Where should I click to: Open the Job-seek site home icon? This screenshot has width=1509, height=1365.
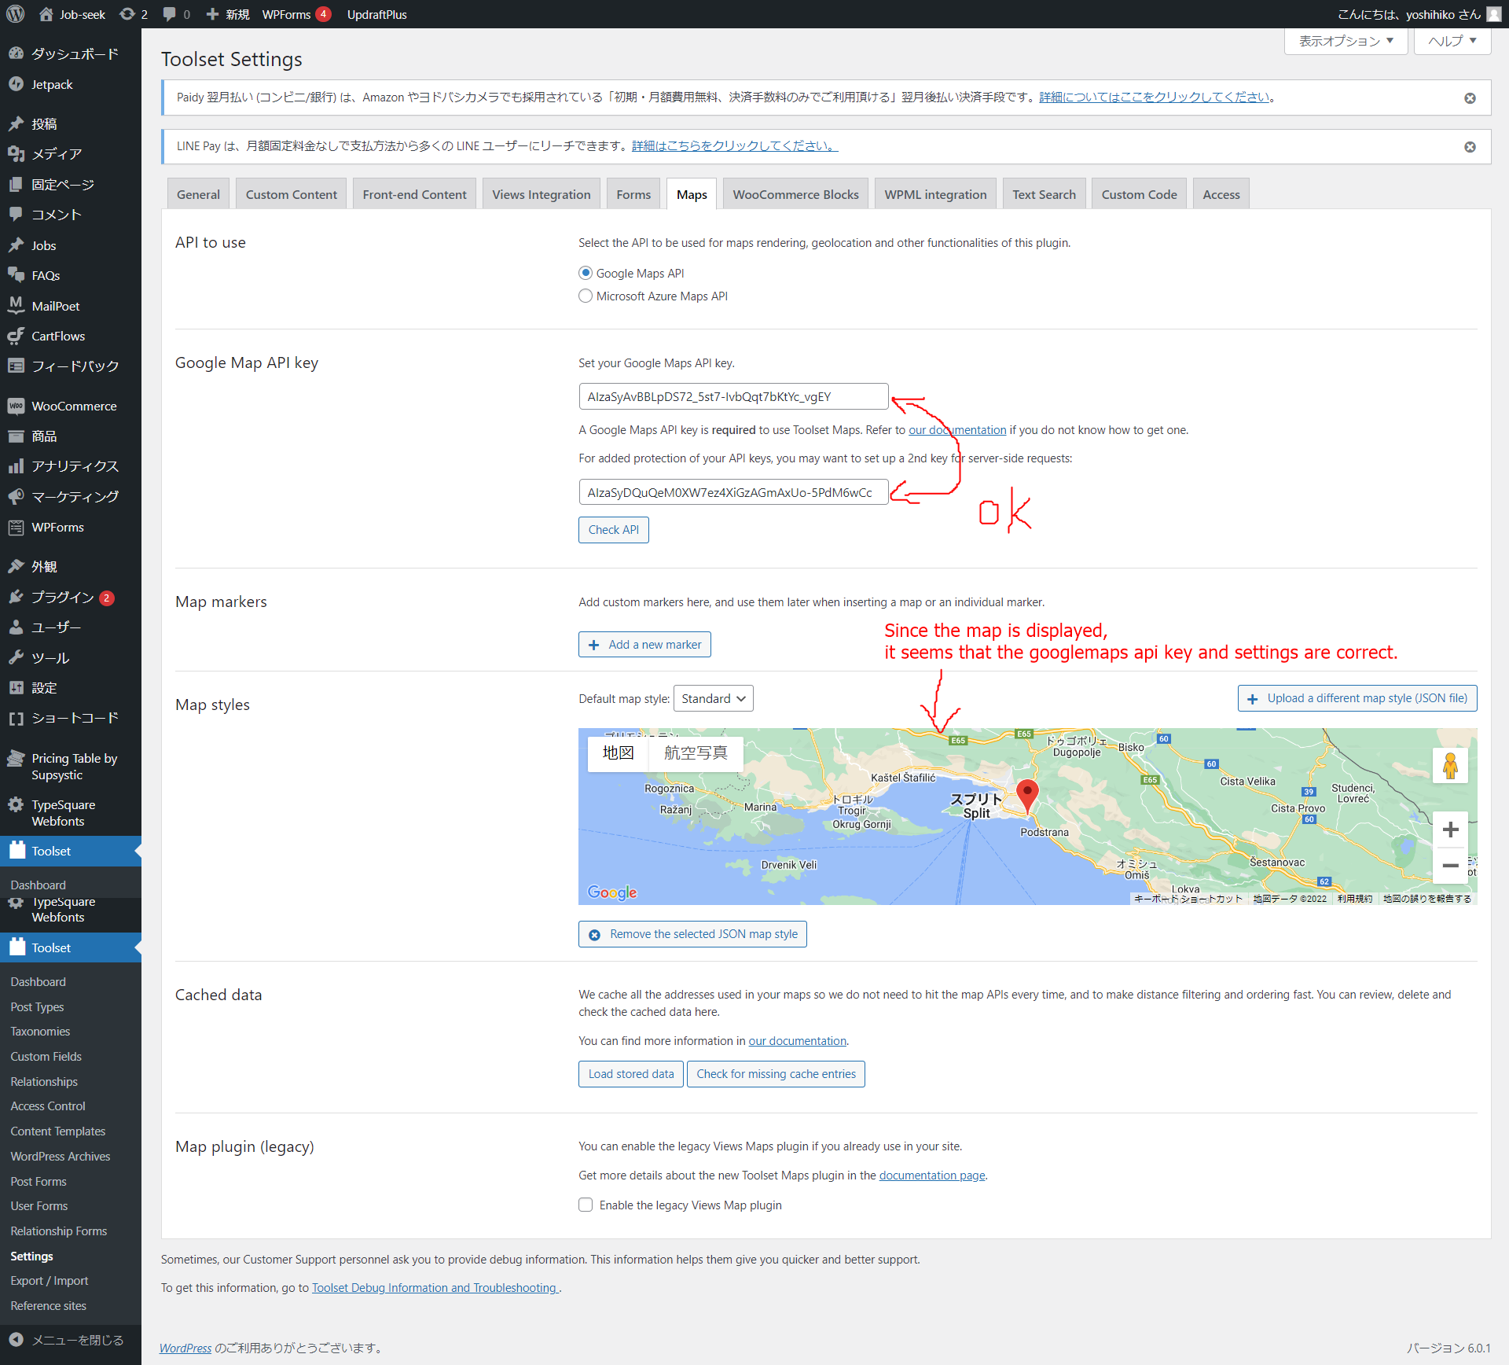46,14
